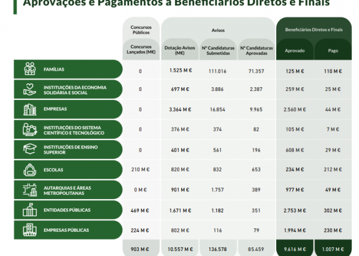Click the 1.525 M € Famílias value
This screenshot has width=359, height=256.
click(x=181, y=71)
